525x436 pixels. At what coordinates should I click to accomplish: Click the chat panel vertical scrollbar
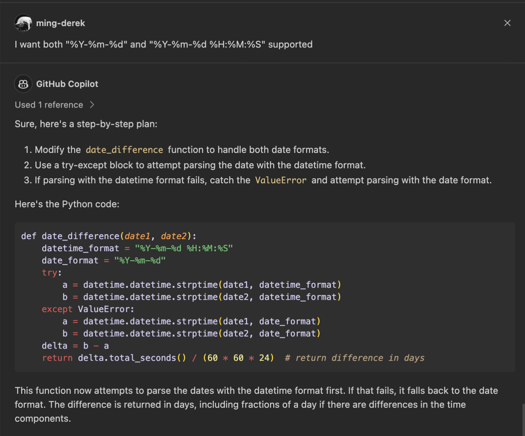click(523, 420)
